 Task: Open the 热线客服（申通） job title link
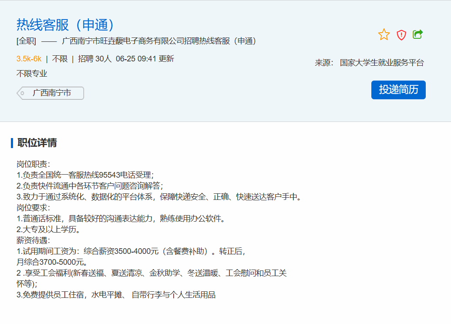pos(66,25)
